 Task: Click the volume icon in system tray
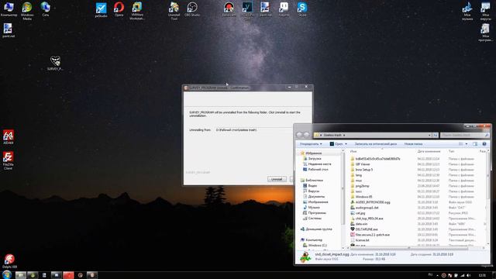click(x=468, y=276)
